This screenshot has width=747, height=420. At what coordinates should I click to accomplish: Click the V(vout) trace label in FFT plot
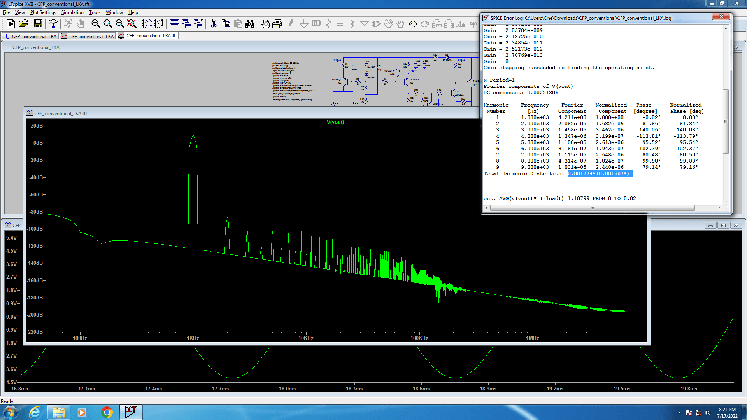point(335,122)
